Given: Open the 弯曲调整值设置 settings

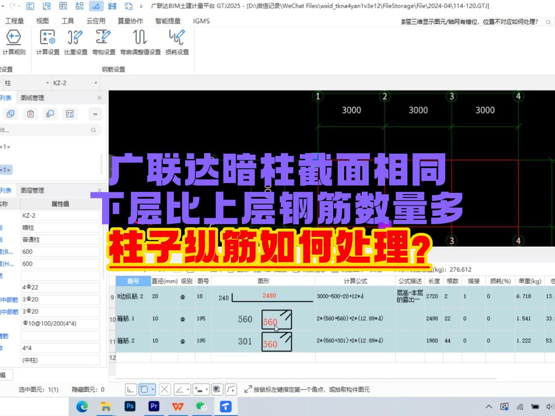Looking at the screenshot, I should pyautogui.click(x=140, y=42).
